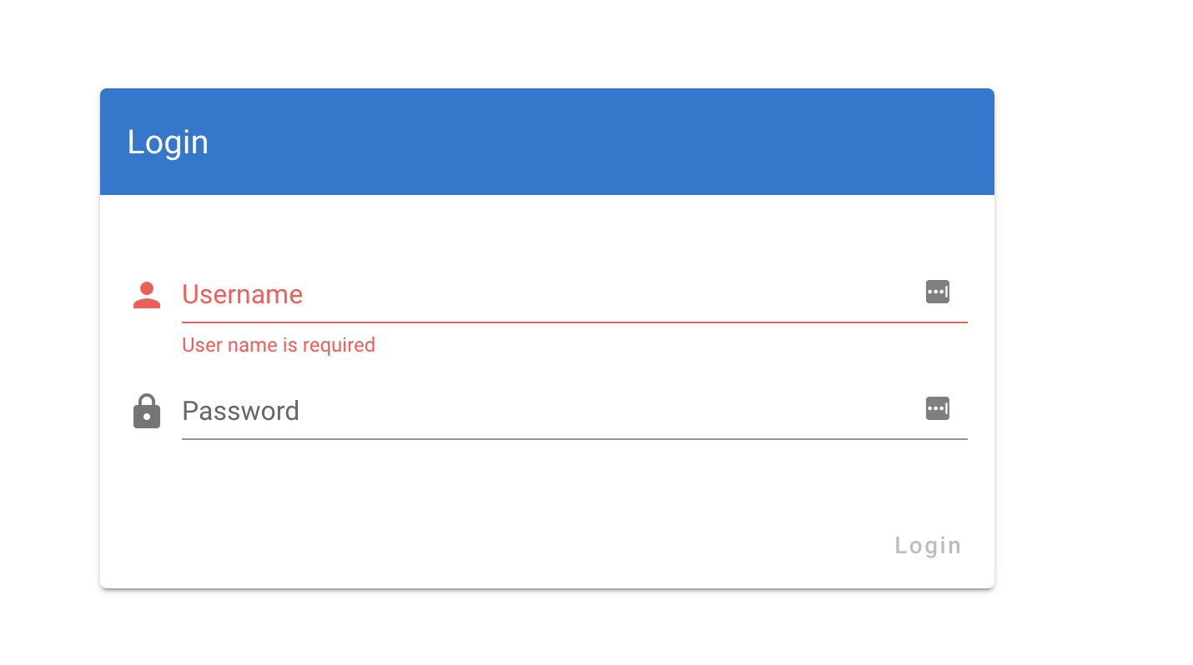Click the 'User name is required' error message
Viewport: 1193px width, 665px height.
279,344
